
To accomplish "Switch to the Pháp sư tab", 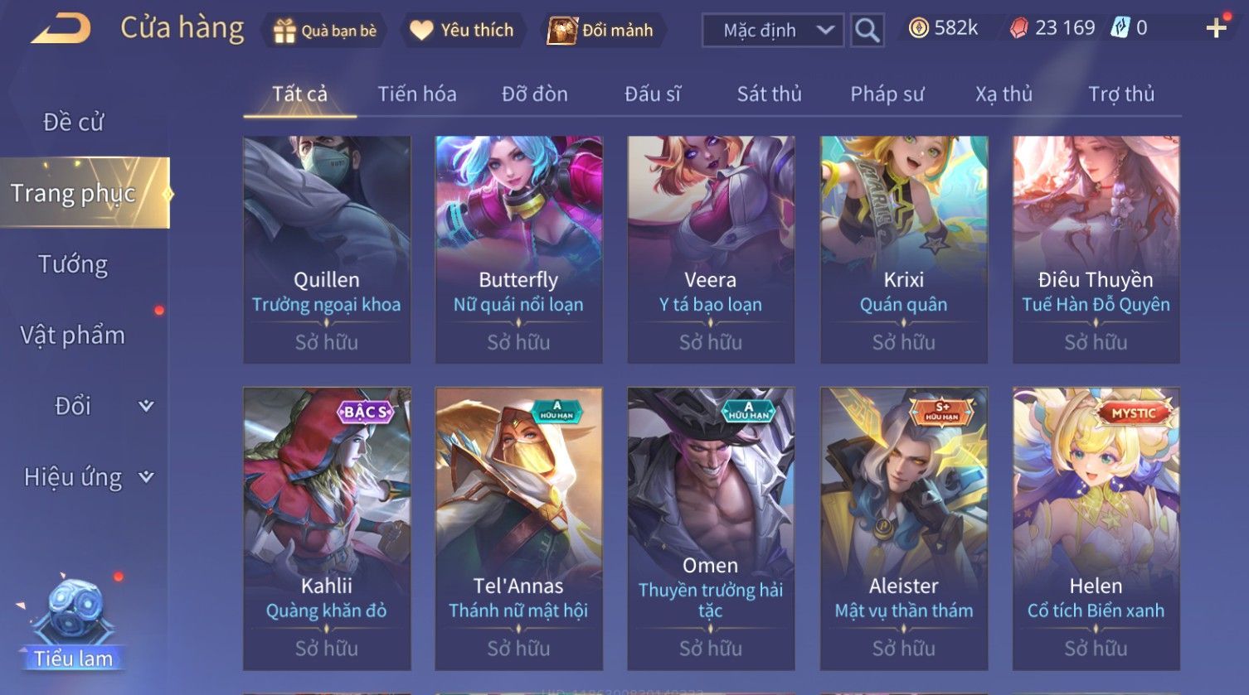I will pyautogui.click(x=887, y=94).
